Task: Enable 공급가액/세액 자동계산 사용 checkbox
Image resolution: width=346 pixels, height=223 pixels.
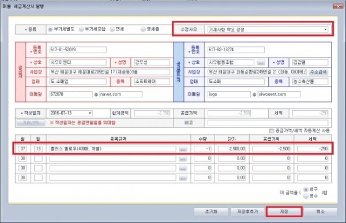Action: coord(272,131)
